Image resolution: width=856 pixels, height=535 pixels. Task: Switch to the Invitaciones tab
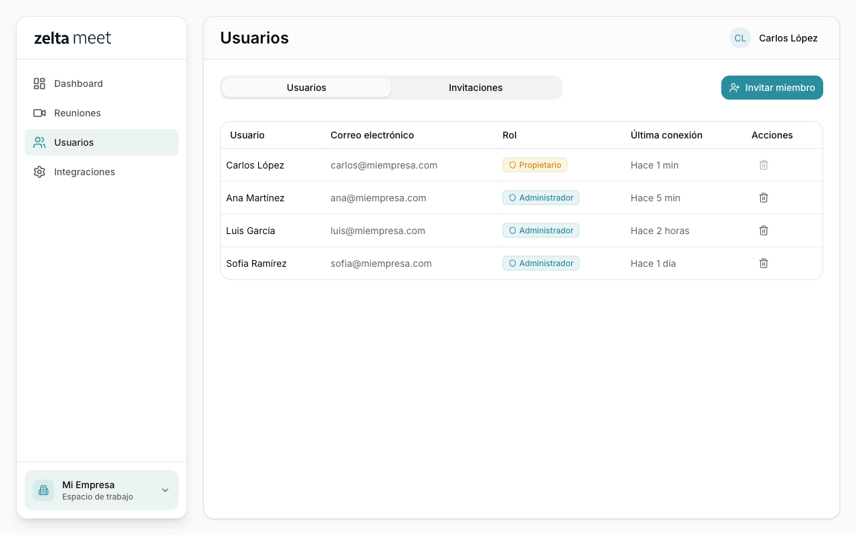click(475, 88)
